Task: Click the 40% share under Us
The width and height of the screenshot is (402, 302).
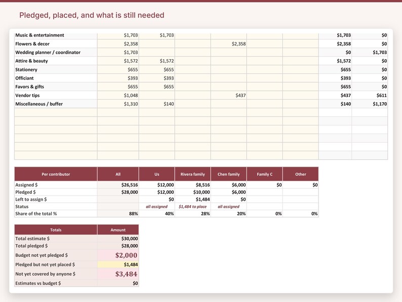Action: coord(169,214)
